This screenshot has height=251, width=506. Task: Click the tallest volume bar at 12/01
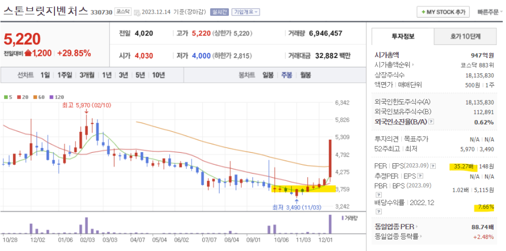330,224
